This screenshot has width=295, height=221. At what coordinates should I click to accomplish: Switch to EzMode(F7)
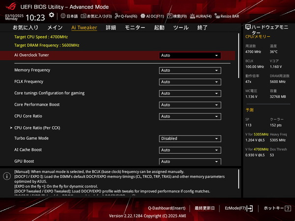click(238, 208)
